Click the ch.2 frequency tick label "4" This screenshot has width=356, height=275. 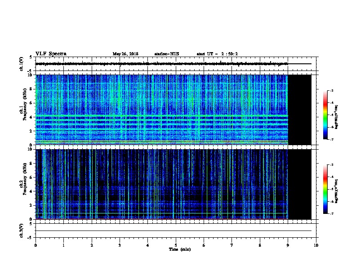[32, 191]
